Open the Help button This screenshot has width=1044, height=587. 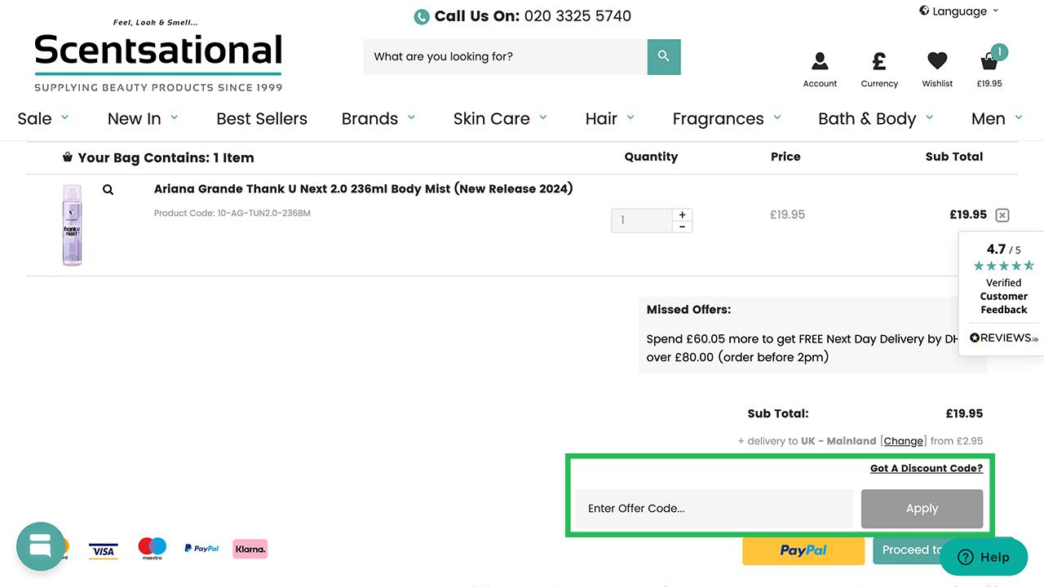[x=984, y=558]
